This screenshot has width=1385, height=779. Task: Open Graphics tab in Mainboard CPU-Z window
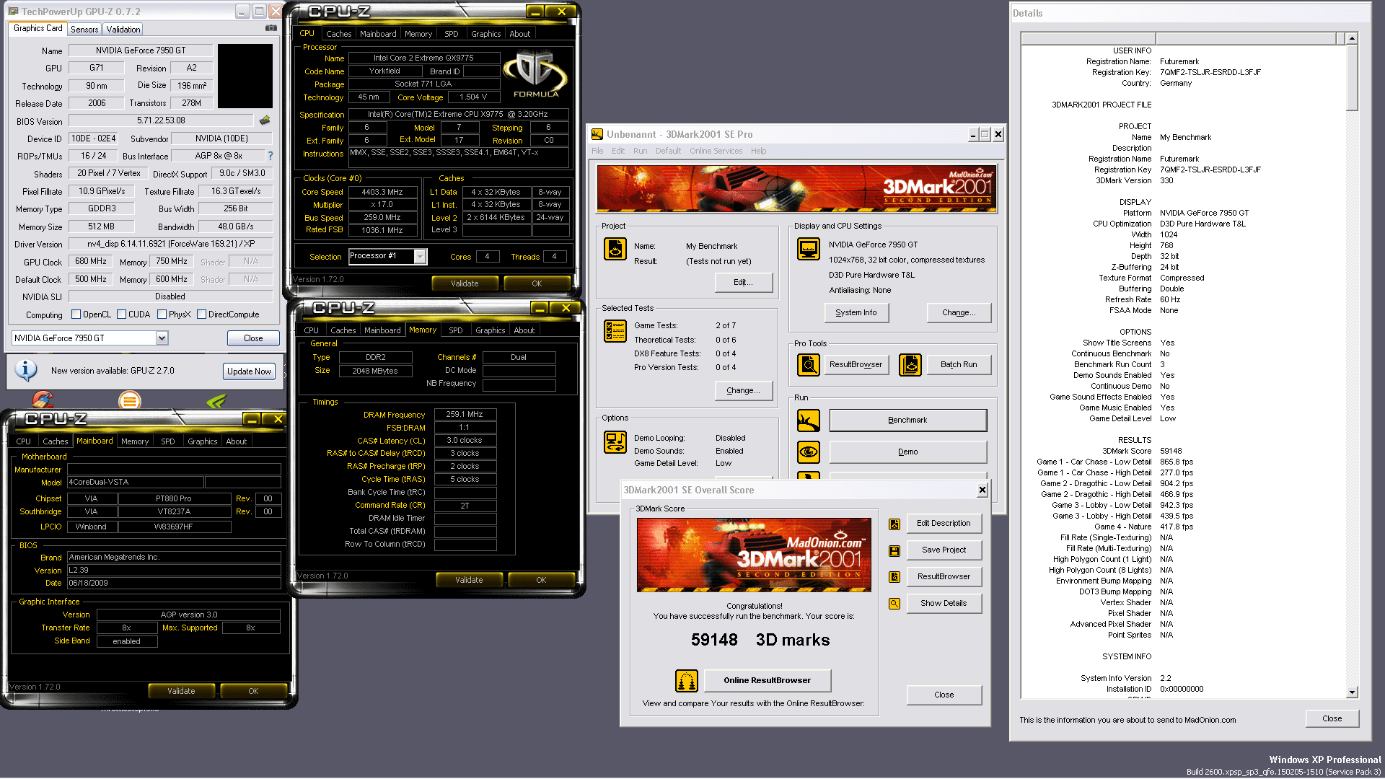[x=202, y=441]
